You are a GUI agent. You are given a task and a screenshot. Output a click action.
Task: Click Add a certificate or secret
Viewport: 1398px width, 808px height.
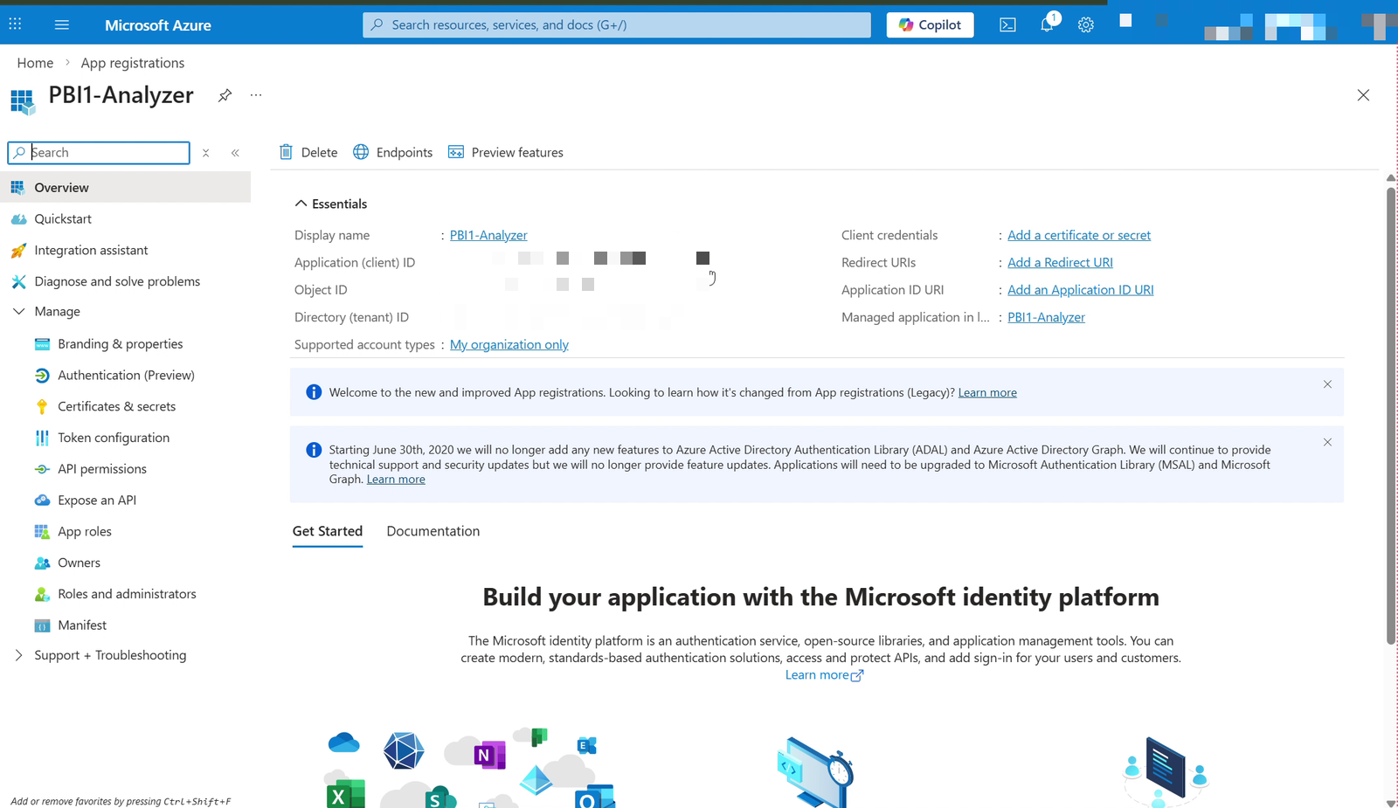[x=1079, y=235]
